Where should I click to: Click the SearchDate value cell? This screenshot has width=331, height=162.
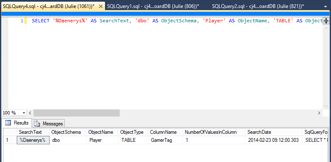pos(274,140)
